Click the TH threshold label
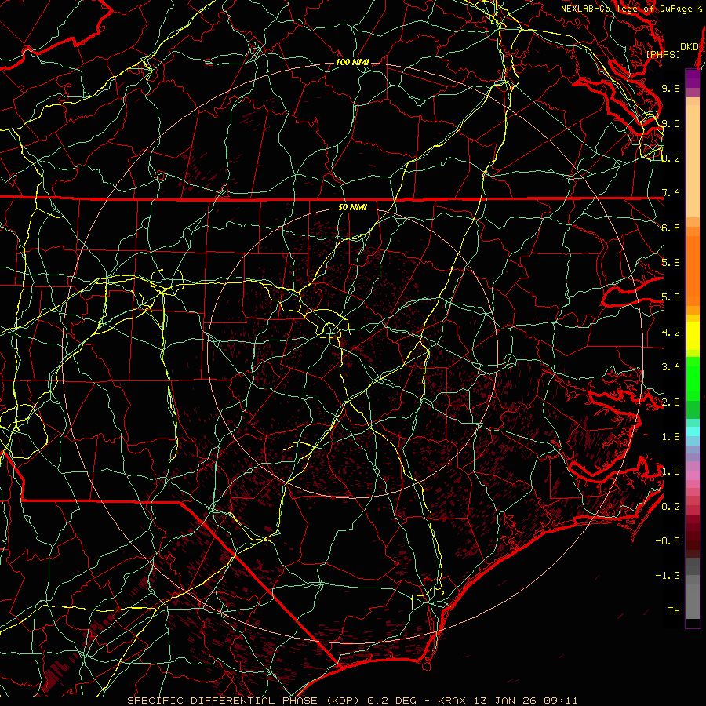This screenshot has height=706, width=706. 674,611
